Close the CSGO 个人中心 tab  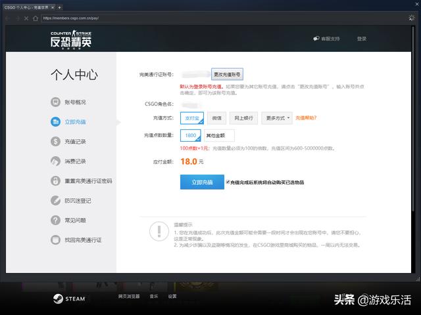pos(53,7)
